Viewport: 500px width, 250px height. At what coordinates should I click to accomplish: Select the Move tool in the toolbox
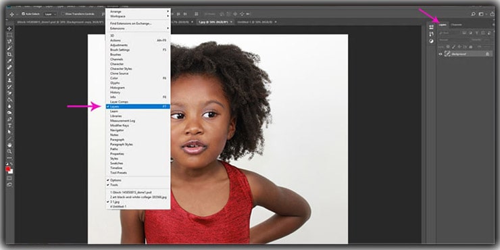tap(9, 28)
